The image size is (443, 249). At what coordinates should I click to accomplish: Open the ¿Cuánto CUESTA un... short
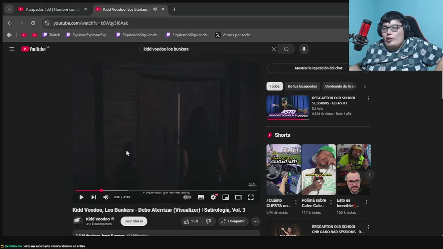coord(284,170)
